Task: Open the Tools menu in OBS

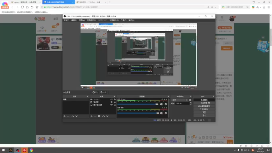Action: point(123,20)
